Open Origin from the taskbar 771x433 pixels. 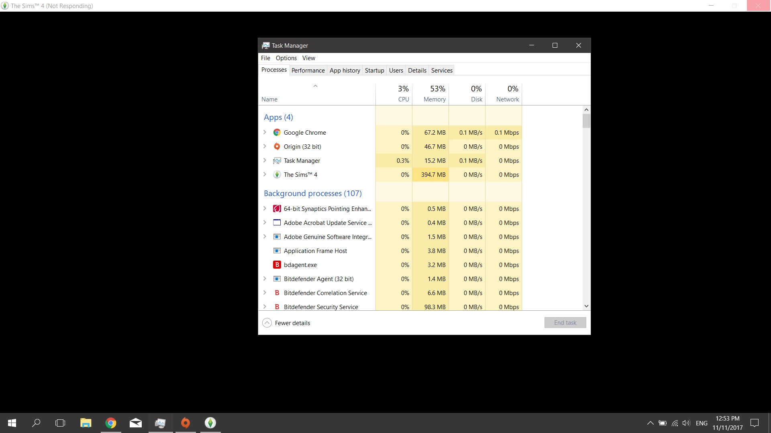coord(185,423)
